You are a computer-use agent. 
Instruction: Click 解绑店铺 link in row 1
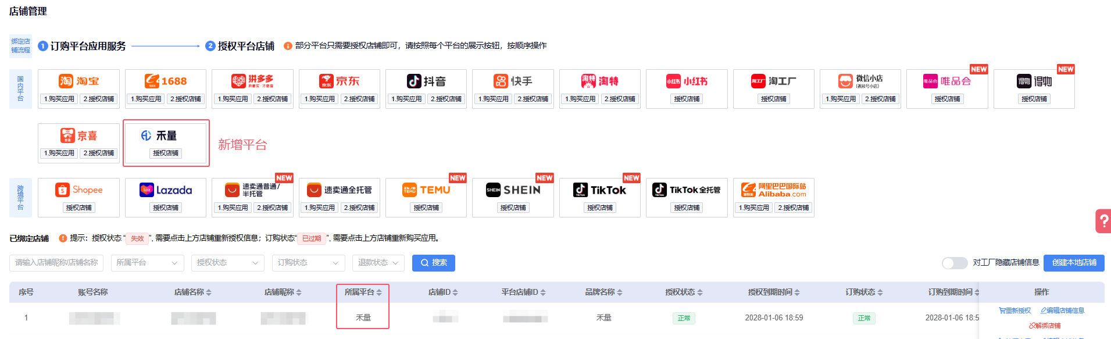(1045, 326)
